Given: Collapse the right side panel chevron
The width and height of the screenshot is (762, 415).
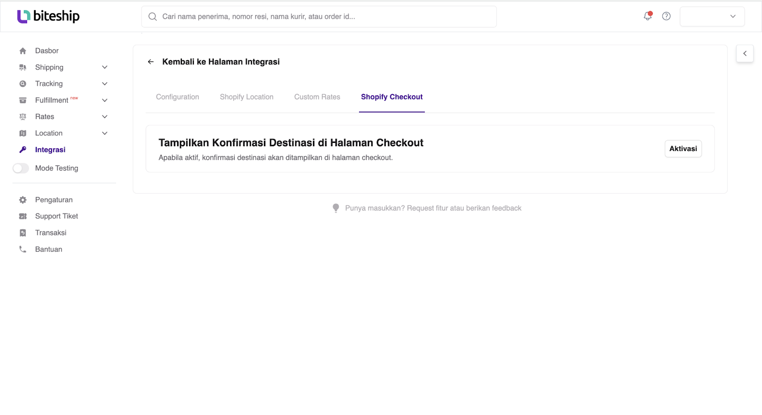Looking at the screenshot, I should (745, 53).
